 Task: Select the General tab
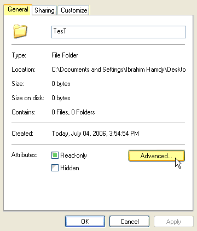(18, 9)
